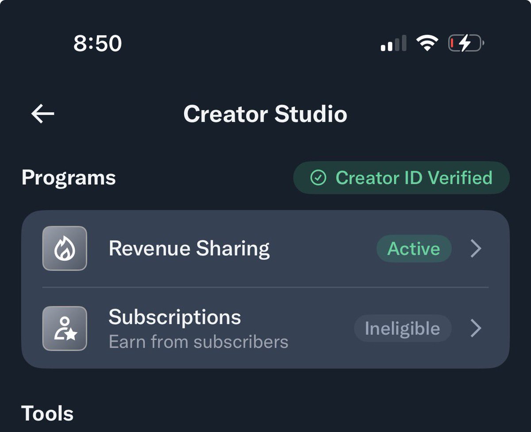The width and height of the screenshot is (531, 432).
Task: Tap the back arrow to leave Creator Studio
Action: (42, 114)
